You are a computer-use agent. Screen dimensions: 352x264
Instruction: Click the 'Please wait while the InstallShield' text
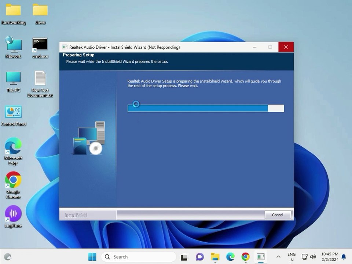click(x=117, y=62)
